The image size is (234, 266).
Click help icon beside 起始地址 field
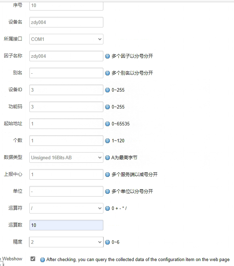pos(108,124)
